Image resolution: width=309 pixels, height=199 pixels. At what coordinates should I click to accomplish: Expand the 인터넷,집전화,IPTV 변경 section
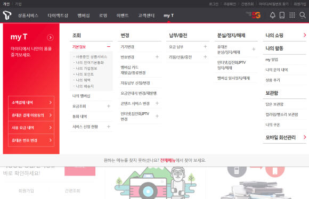click(157, 116)
